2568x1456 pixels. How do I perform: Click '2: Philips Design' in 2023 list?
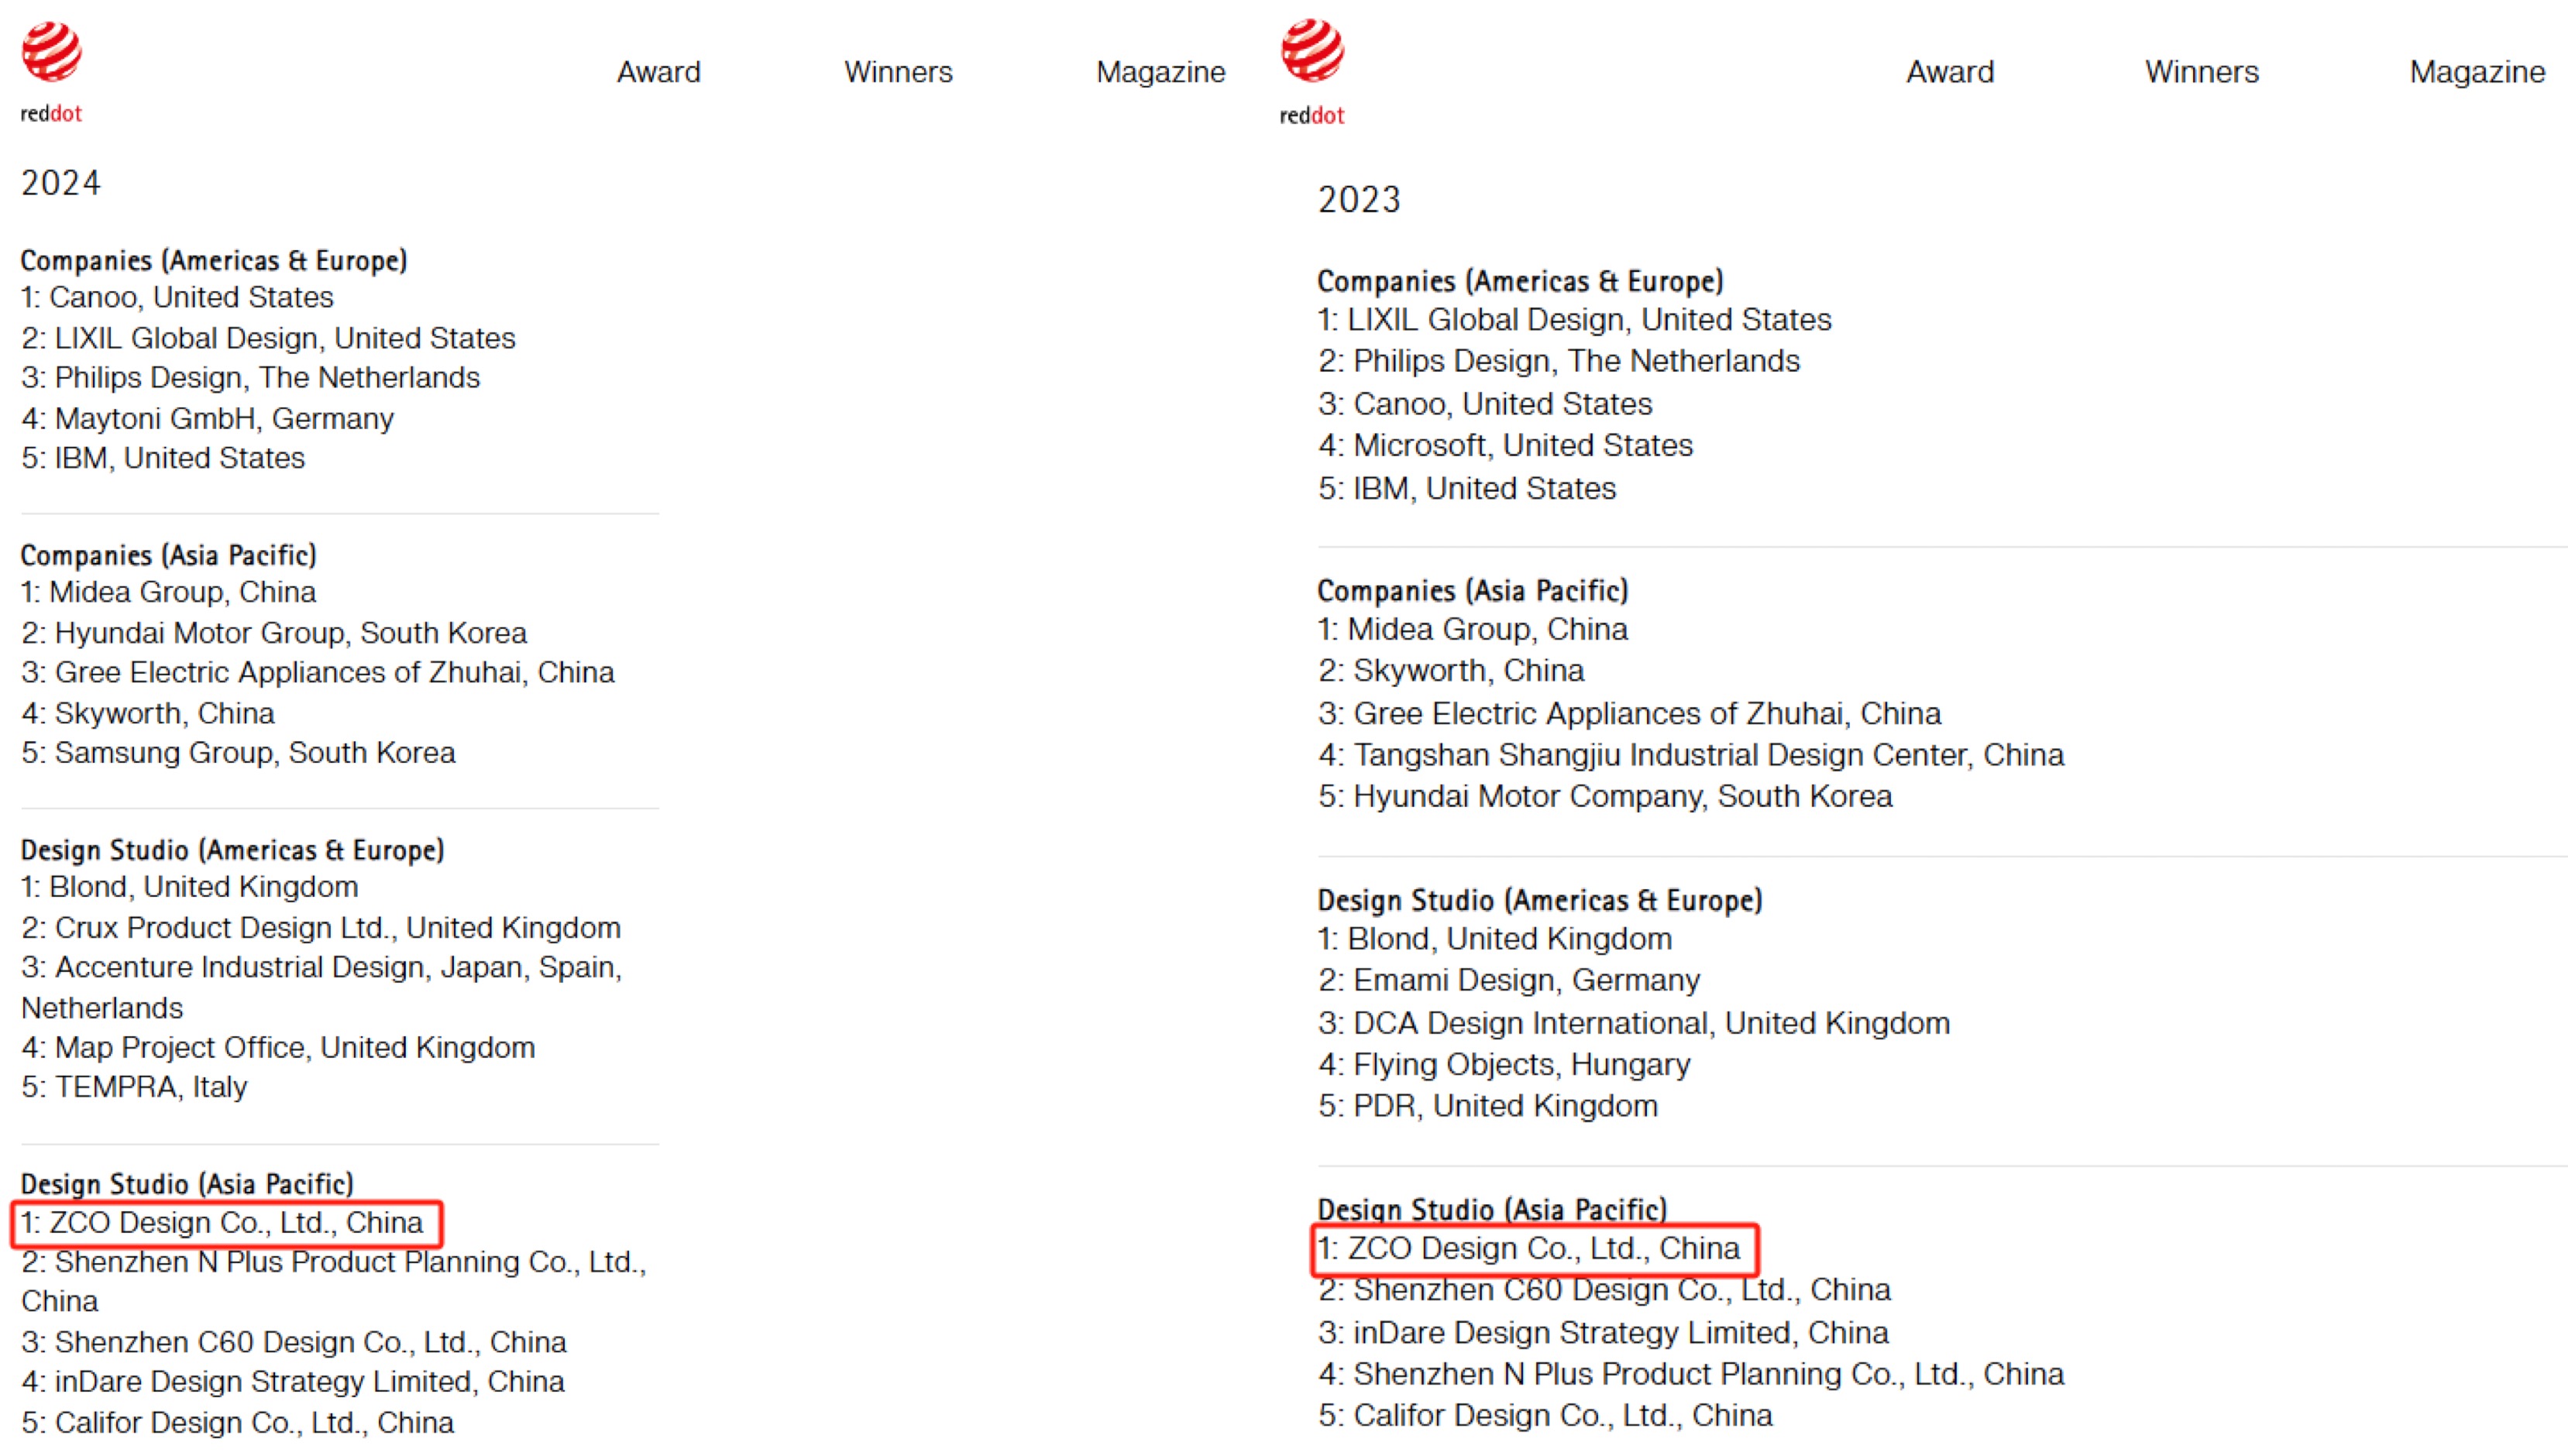1558,361
